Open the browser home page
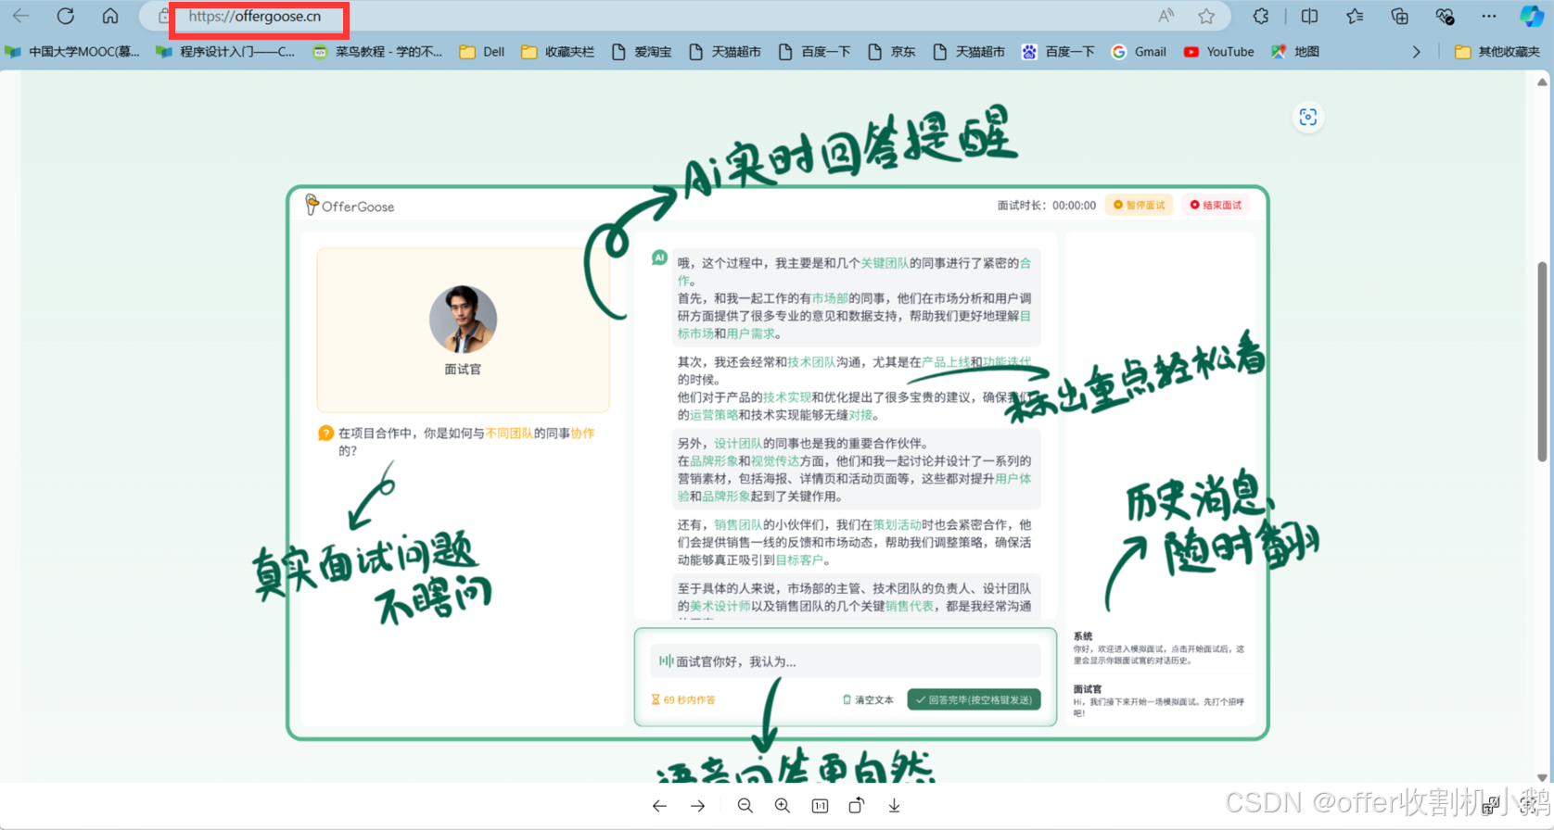The height and width of the screenshot is (830, 1554). [110, 16]
